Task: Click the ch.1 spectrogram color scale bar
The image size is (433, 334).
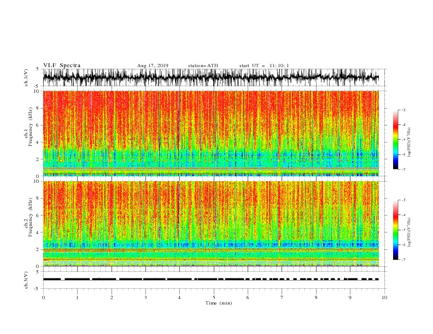Action: click(395, 140)
